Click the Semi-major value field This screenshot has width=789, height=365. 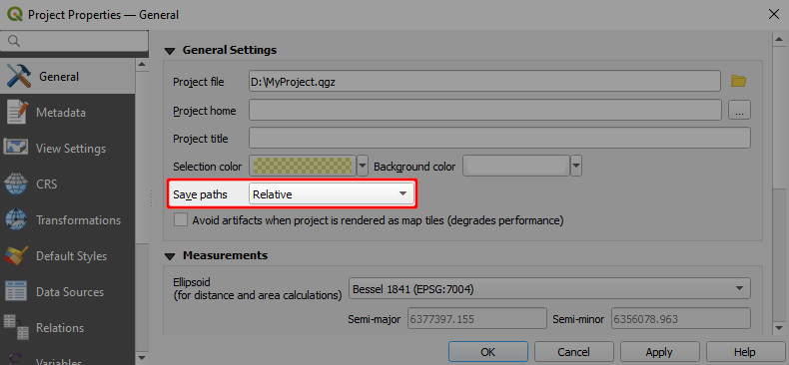476,319
